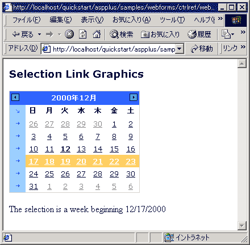Open the お気に入り favorites toolbar button

pos(160,35)
